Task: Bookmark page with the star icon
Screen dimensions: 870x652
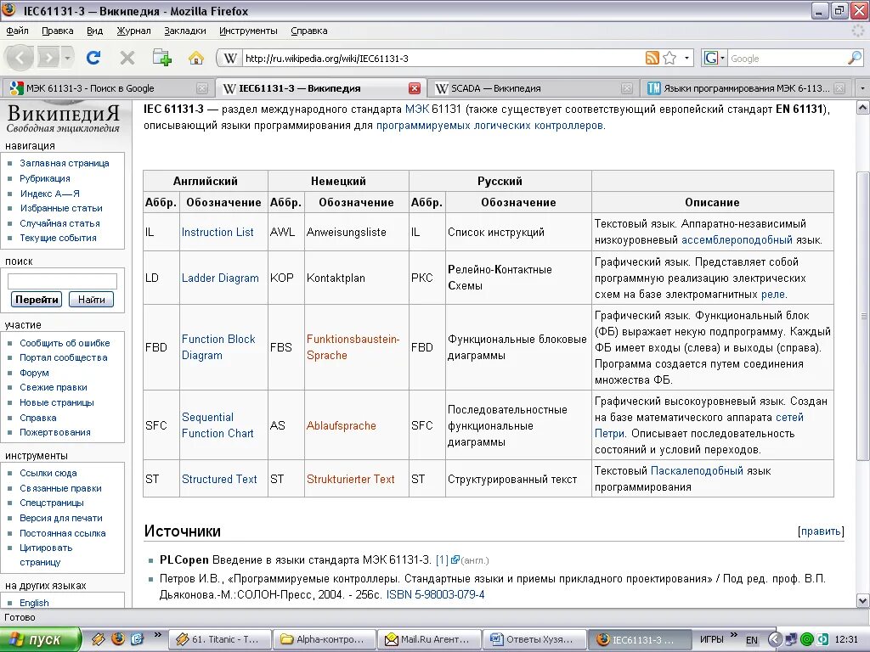Action: coord(669,58)
